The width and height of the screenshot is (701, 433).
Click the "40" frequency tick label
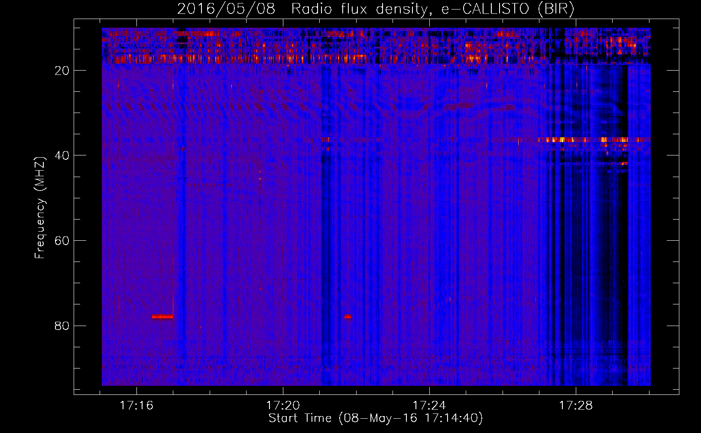(x=62, y=155)
